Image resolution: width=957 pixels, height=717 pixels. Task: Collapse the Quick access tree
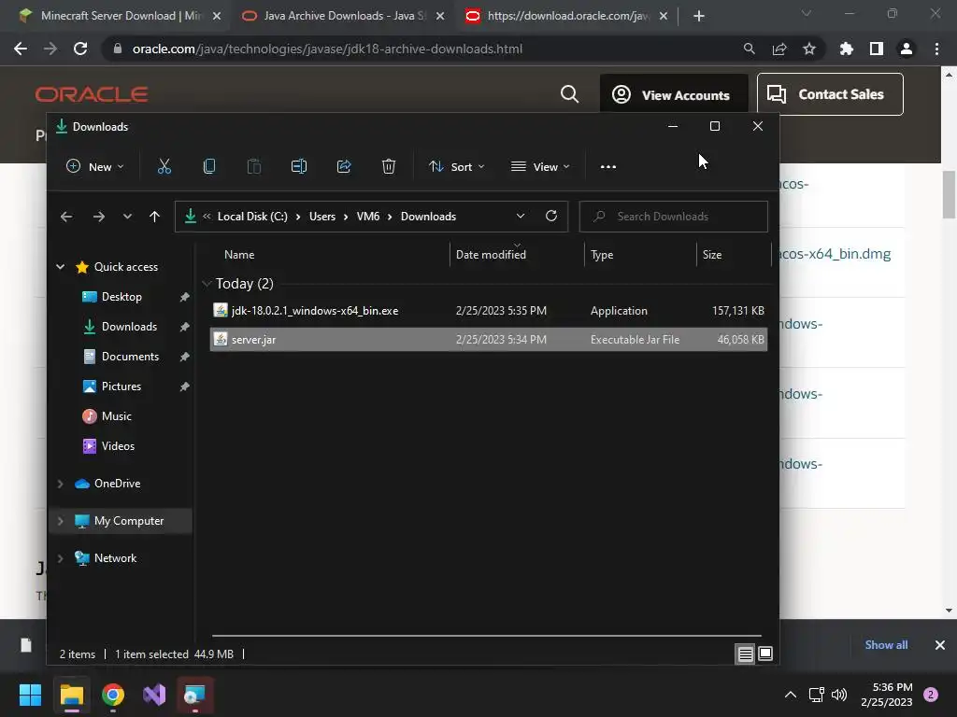[61, 266]
